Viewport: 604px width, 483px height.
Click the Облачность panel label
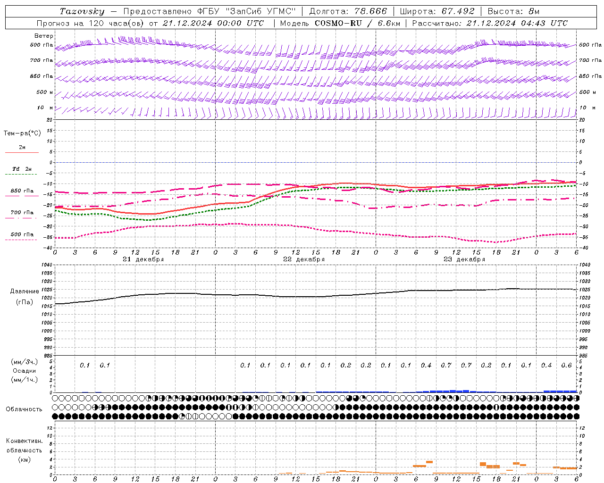tap(24, 409)
